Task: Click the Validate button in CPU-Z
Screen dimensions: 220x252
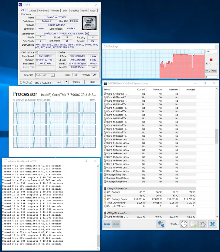Action: tap(76, 82)
